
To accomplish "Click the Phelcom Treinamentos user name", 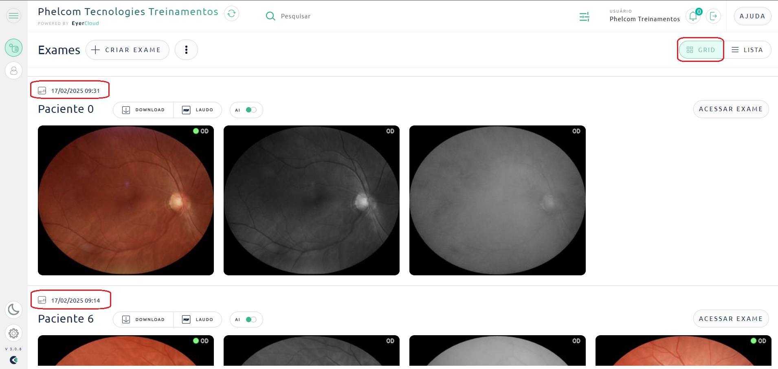I will click(644, 19).
